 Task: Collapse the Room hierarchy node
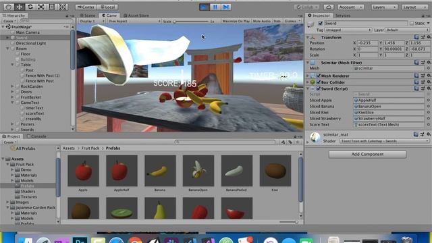click(x=7, y=49)
